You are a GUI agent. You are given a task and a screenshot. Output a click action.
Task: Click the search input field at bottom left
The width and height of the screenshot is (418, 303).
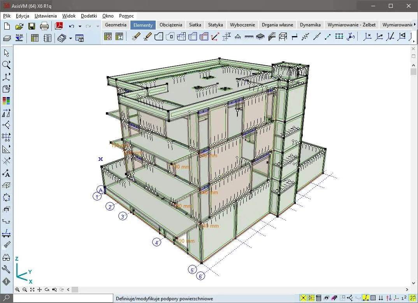[x=62, y=298]
